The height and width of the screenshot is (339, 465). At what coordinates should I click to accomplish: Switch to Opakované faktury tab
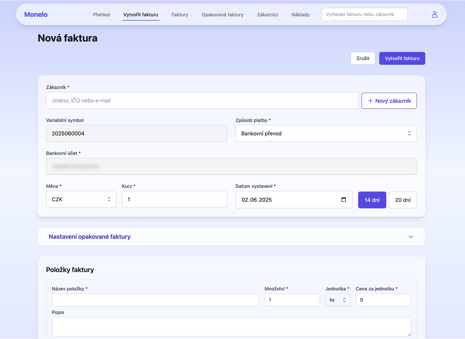pos(222,15)
